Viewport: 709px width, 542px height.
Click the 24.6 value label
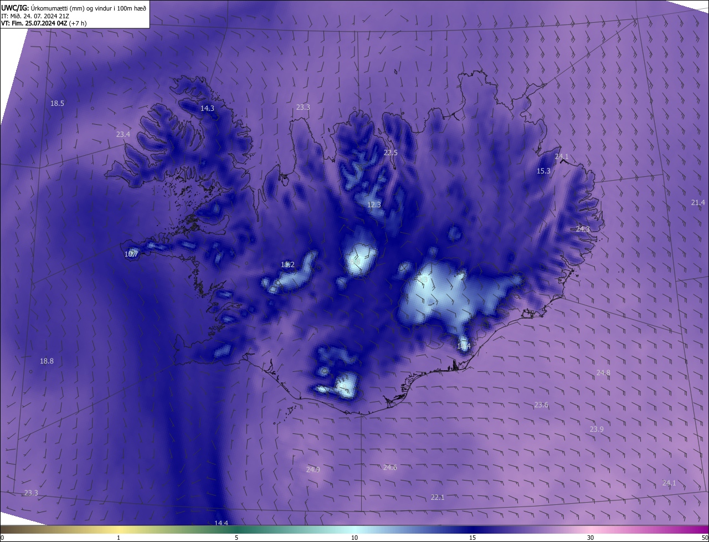(390, 468)
